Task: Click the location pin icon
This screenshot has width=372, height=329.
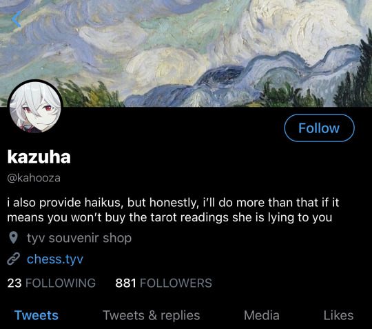Action: [14, 238]
